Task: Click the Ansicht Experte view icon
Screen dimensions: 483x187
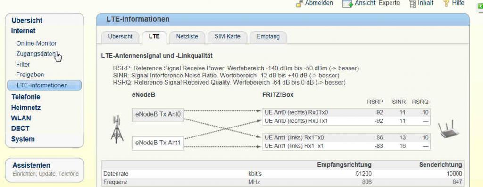Action: (x=348, y=3)
